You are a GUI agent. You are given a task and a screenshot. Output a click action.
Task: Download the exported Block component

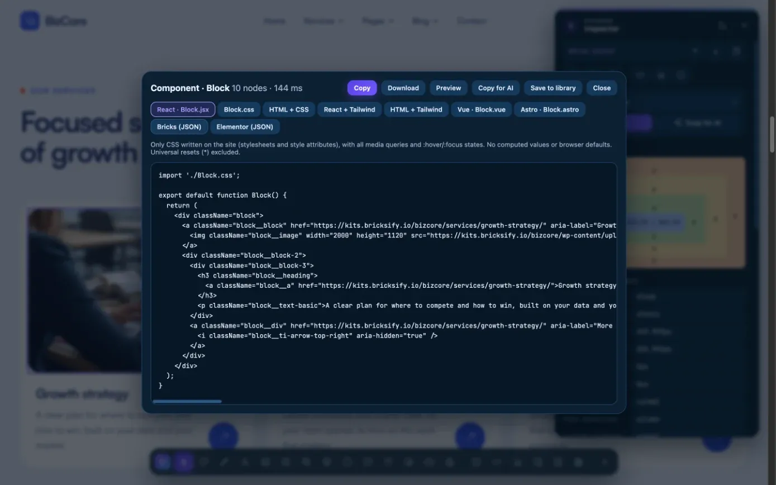[403, 88]
